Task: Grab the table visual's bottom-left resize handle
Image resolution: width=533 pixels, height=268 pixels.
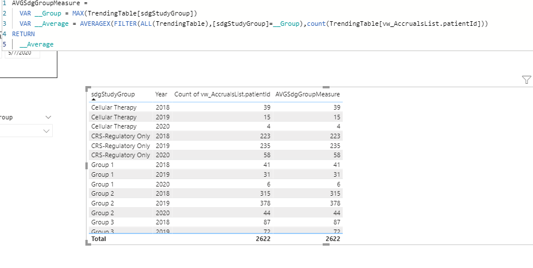Action: coord(88,243)
